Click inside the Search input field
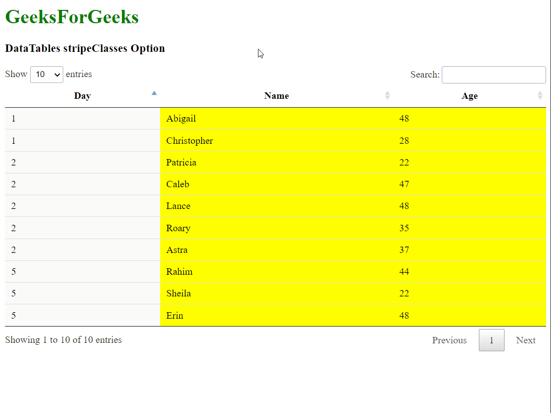551x413 pixels. click(x=493, y=75)
